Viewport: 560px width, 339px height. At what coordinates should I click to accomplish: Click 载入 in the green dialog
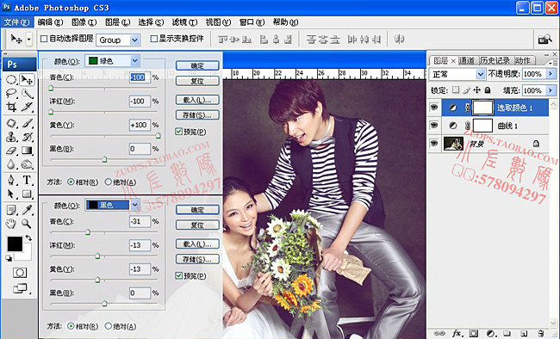point(197,100)
